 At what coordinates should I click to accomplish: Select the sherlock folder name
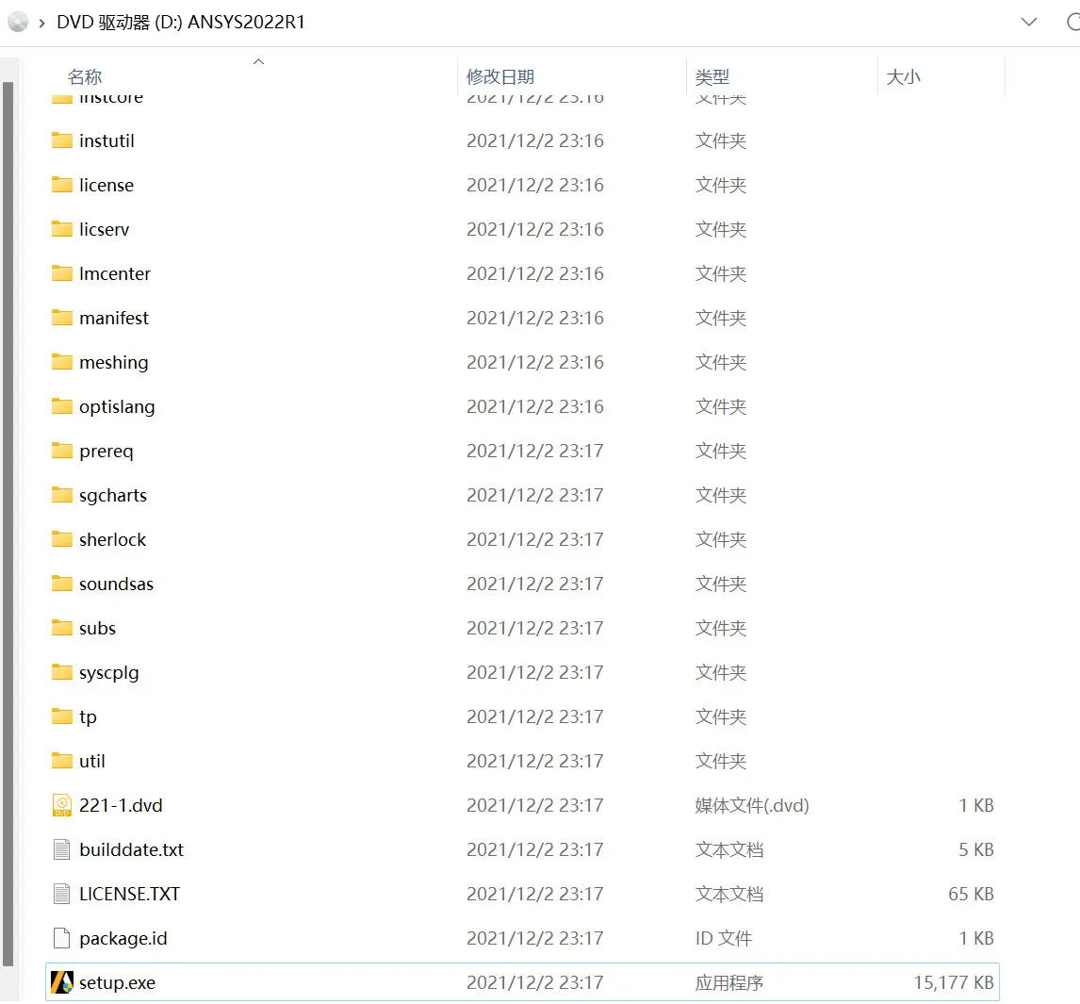click(x=112, y=539)
